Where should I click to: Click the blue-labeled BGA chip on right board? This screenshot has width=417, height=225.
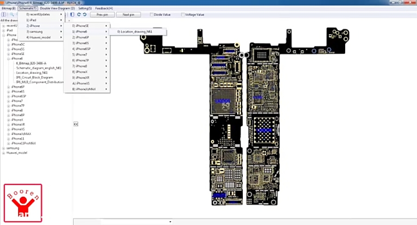coord(264,130)
